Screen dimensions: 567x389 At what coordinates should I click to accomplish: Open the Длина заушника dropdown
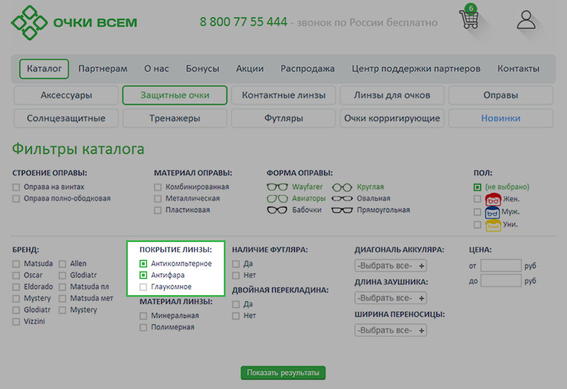(391, 298)
